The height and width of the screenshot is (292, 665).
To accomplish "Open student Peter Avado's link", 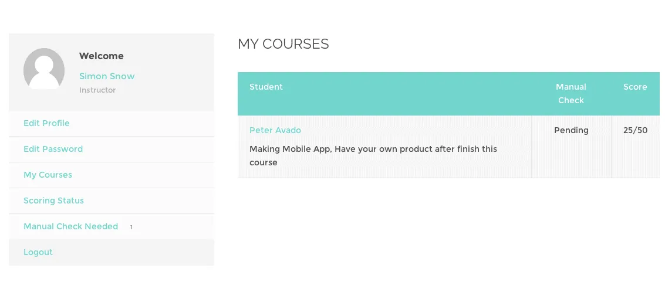I will [x=275, y=130].
